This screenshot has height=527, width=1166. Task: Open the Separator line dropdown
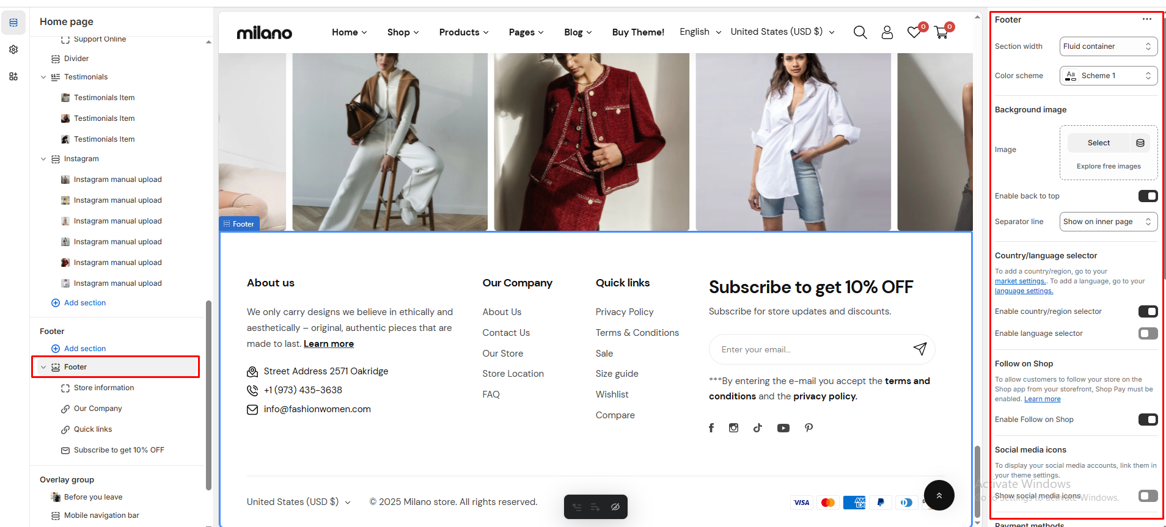1108,222
